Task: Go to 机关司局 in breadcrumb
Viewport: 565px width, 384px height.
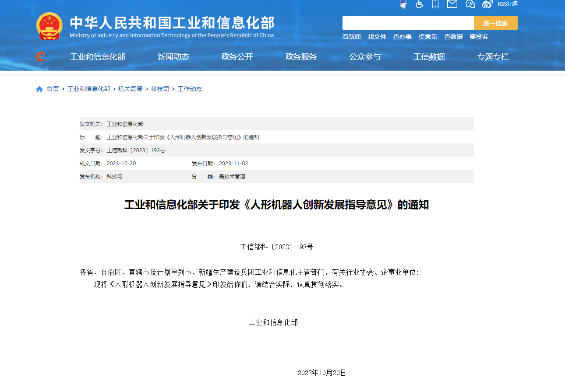Action: coord(130,89)
